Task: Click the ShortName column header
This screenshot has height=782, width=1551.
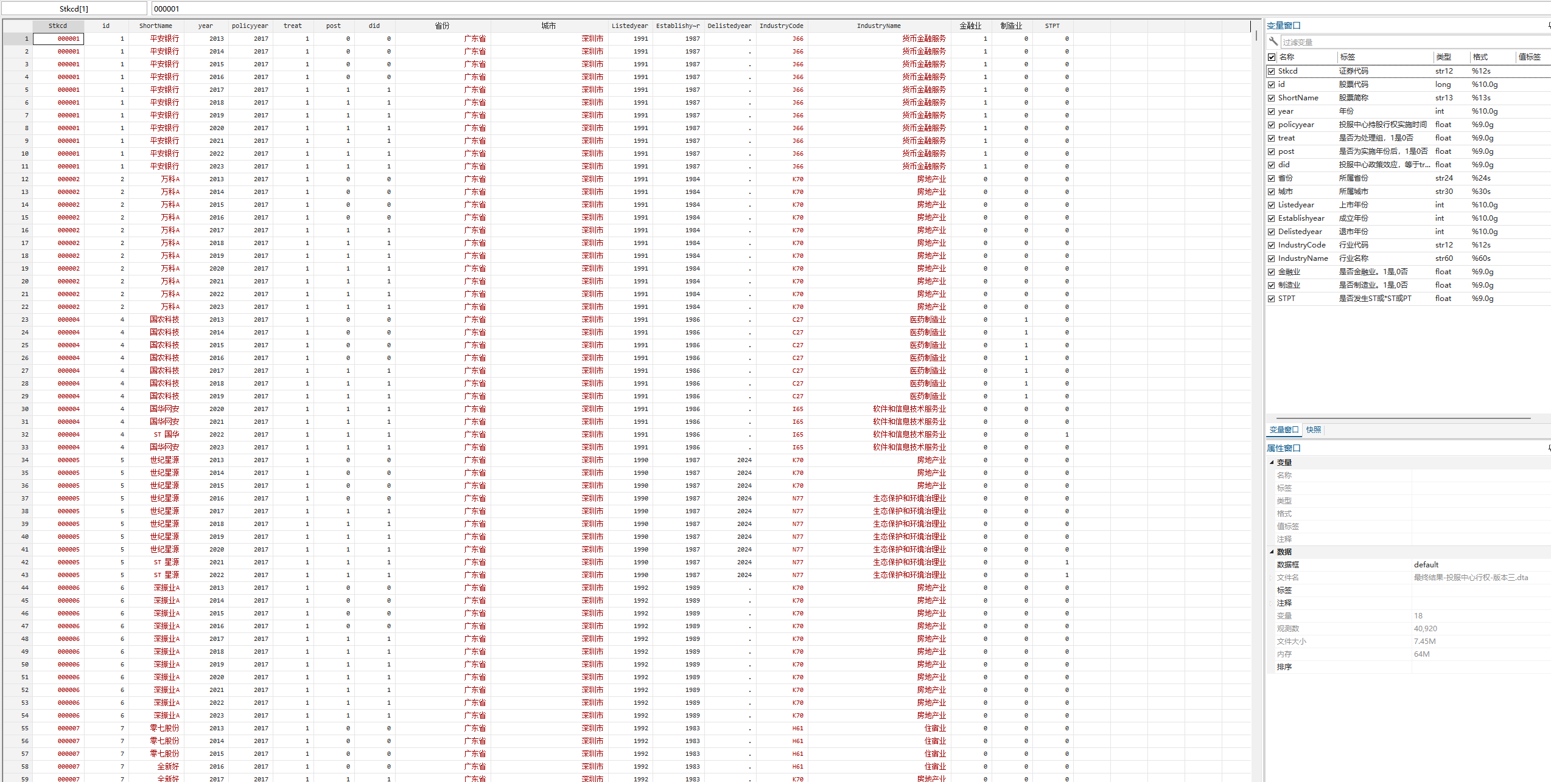Action: (x=155, y=26)
